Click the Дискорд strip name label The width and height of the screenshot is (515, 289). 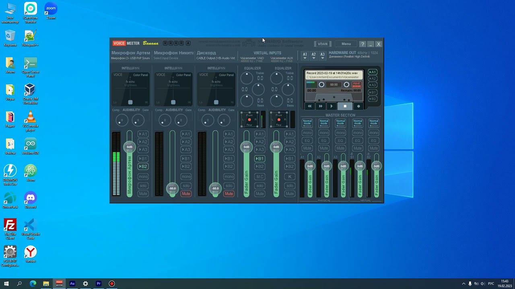[x=206, y=53]
